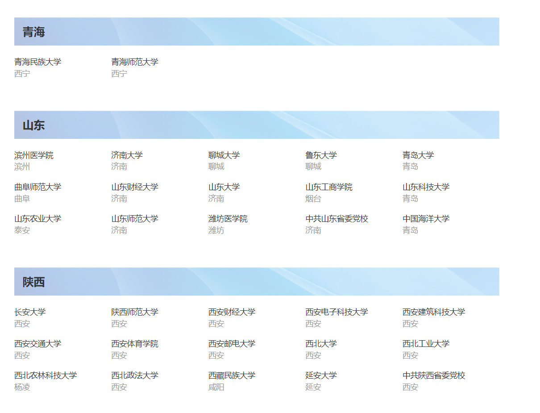Click the 聊城大学 entry
This screenshot has height=413, width=540.
[x=224, y=155]
